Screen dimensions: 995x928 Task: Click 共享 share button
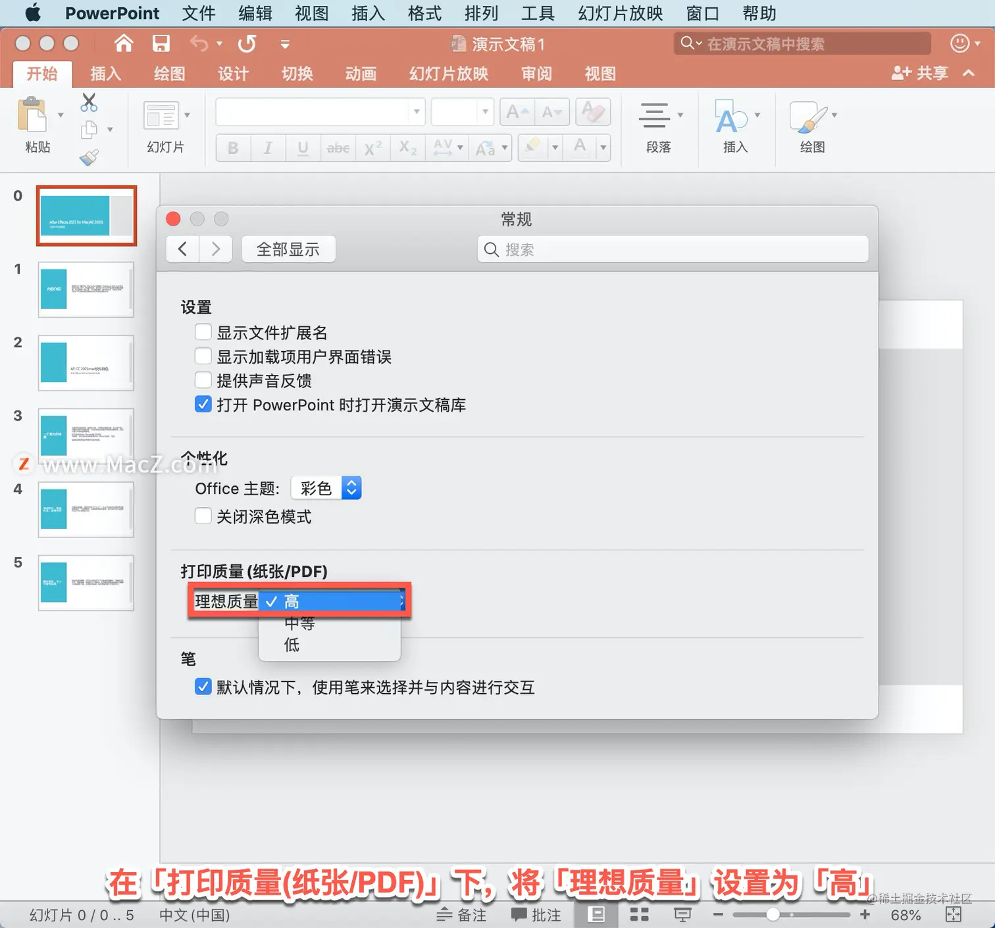tap(920, 73)
